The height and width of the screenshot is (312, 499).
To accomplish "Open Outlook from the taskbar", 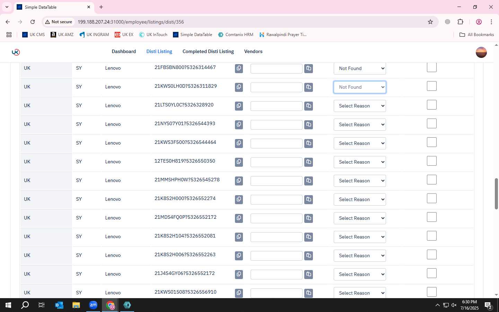I will click(59, 305).
